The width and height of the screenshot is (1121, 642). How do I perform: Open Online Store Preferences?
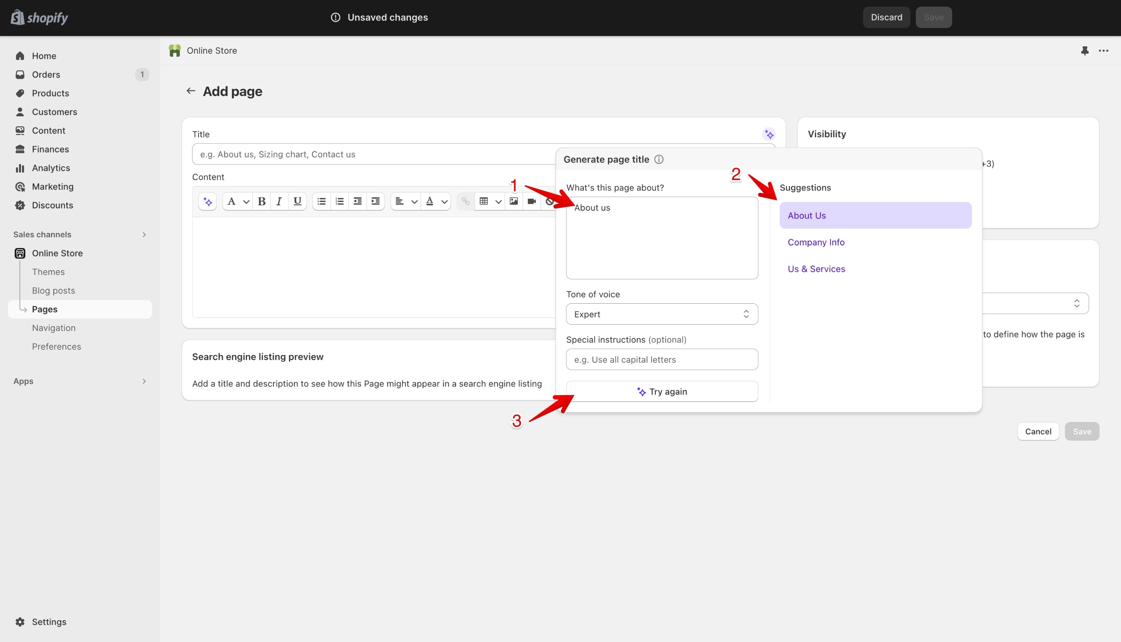[56, 346]
